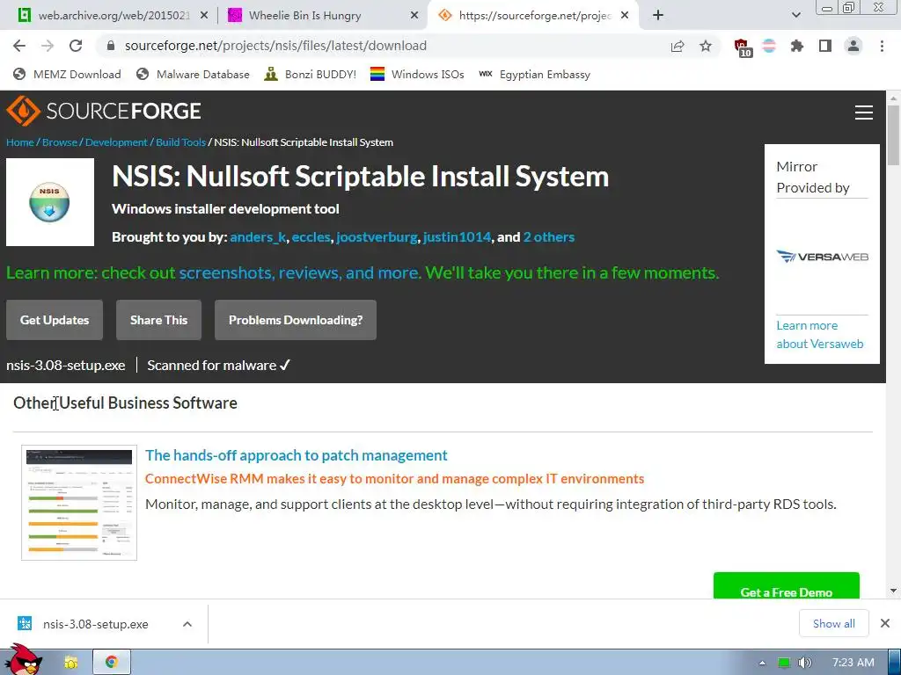The height and width of the screenshot is (675, 901).
Task: Follow the Development breadcrumb link
Action: (116, 142)
